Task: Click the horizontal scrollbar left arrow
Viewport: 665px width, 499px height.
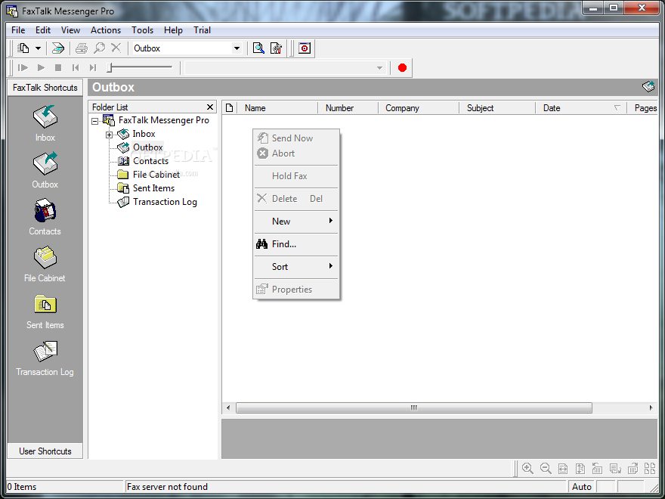Action: [228, 408]
